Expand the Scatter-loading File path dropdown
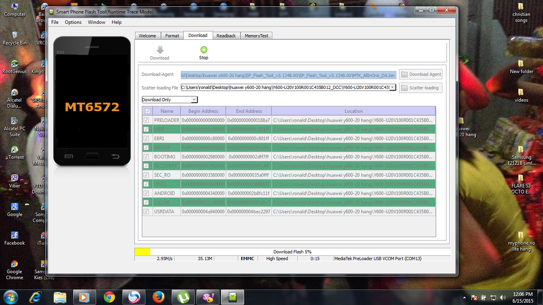 coord(392,87)
